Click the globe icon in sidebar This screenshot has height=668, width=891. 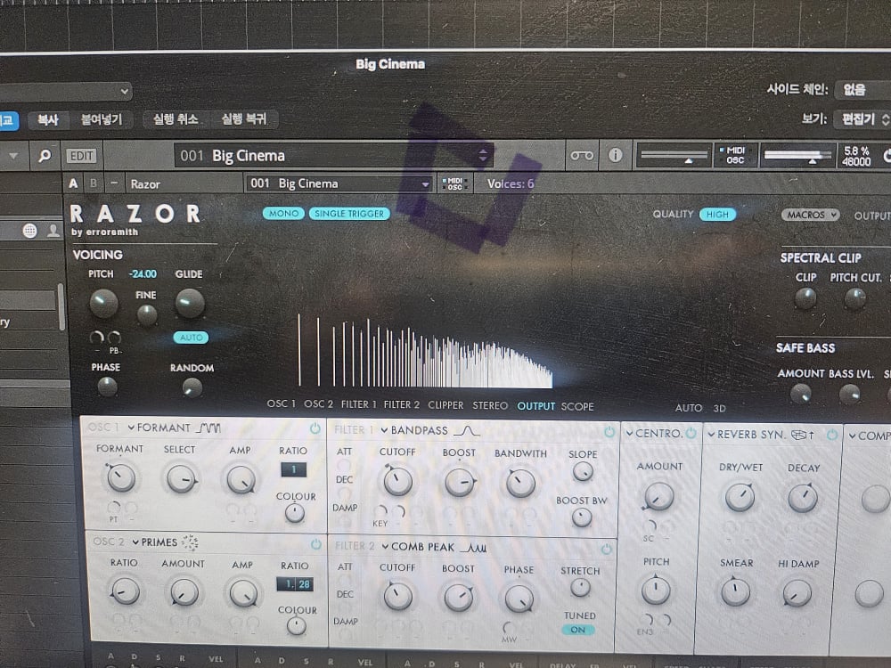(x=30, y=230)
